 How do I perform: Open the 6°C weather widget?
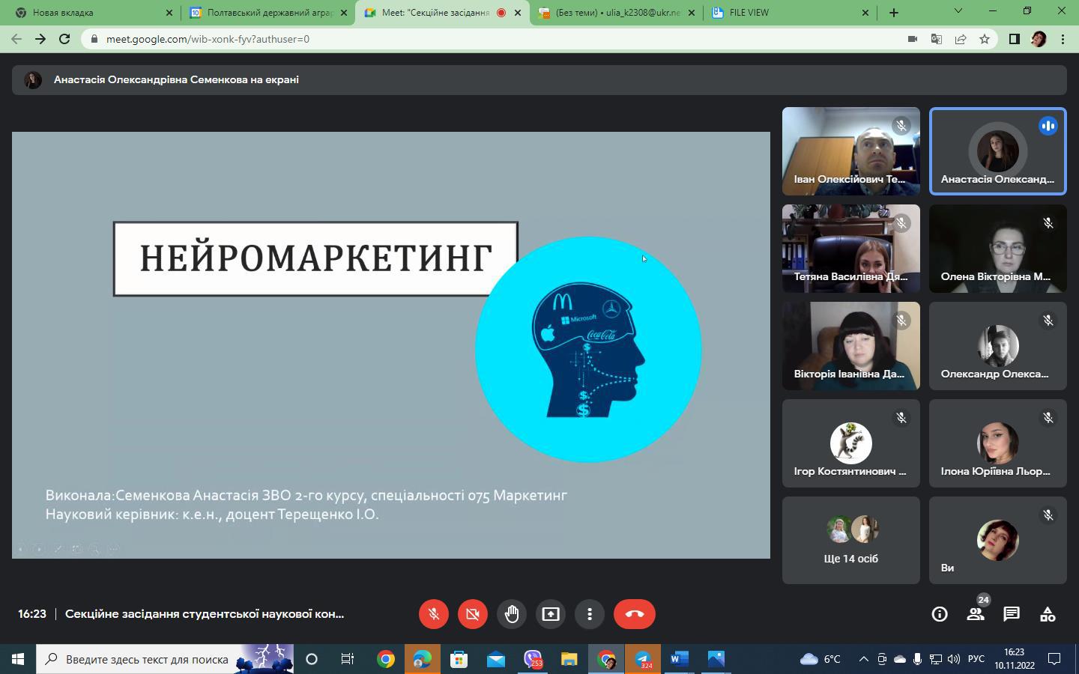click(820, 659)
